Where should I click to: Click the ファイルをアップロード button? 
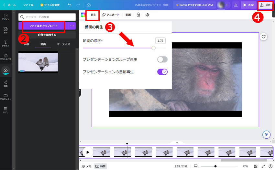coord(43,26)
